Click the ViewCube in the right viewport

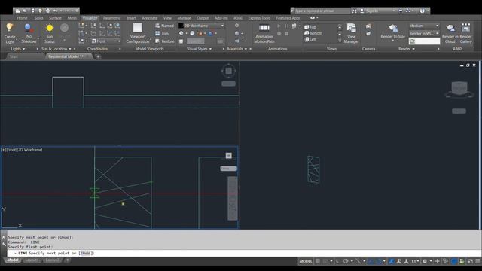(x=459, y=89)
